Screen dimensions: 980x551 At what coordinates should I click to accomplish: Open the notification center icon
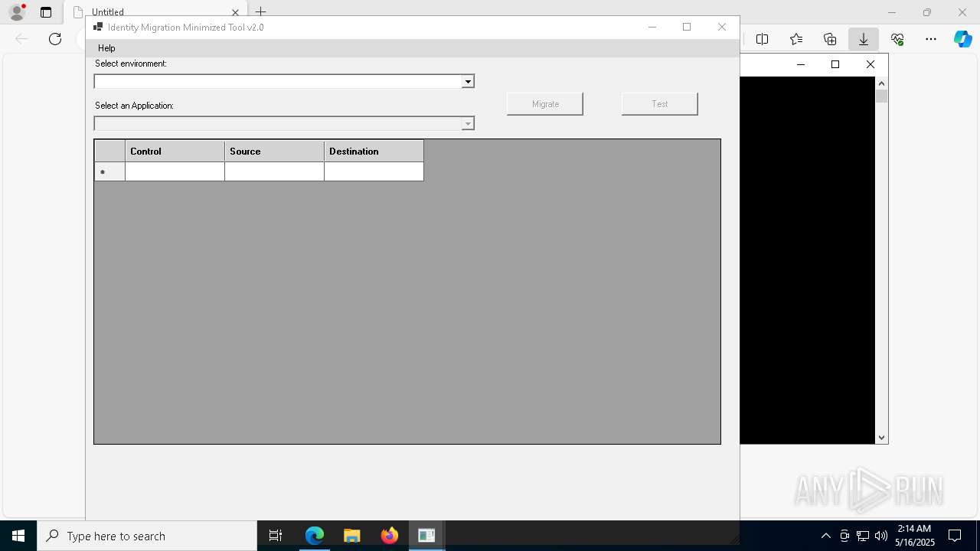tap(955, 536)
